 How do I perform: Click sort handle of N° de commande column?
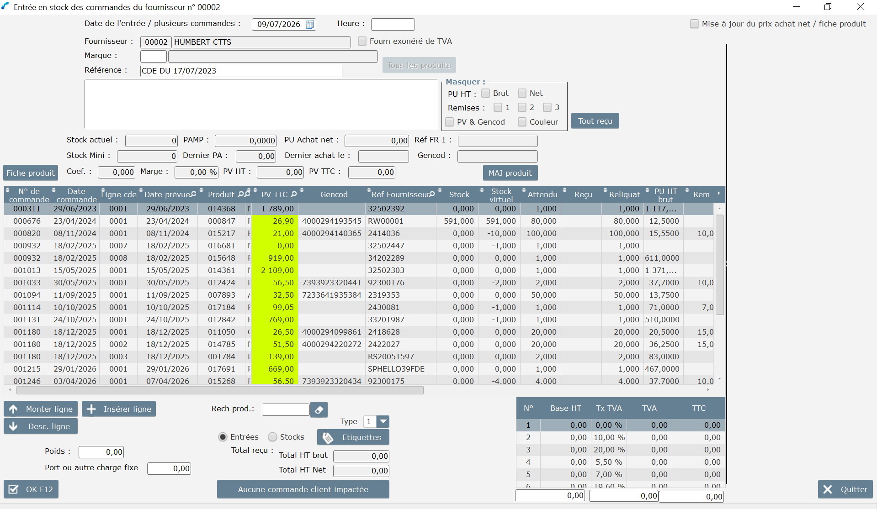[8, 190]
